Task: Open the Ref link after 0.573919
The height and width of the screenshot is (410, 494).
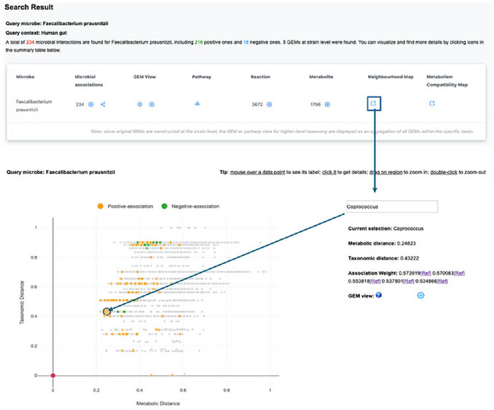Action: [x=426, y=273]
